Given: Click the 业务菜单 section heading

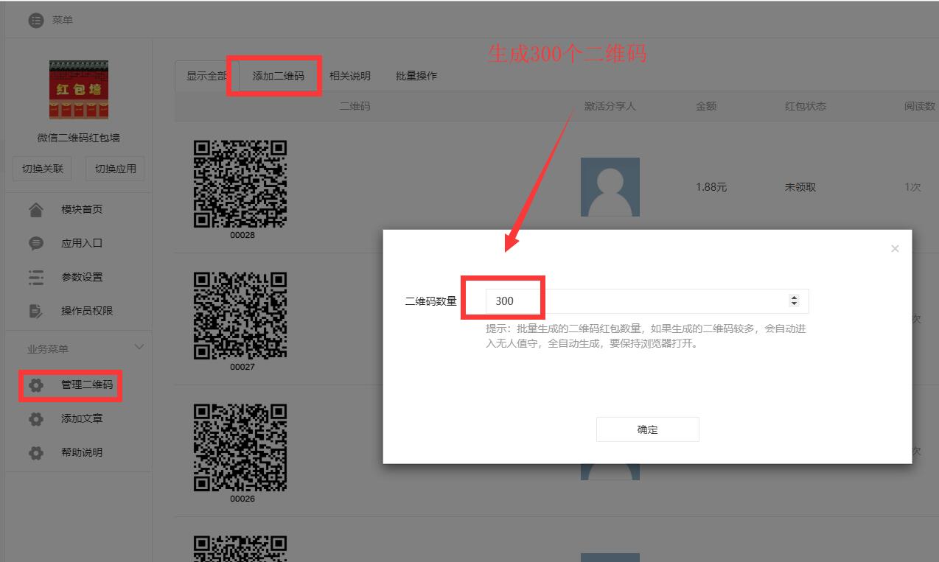Looking at the screenshot, I should [48, 349].
